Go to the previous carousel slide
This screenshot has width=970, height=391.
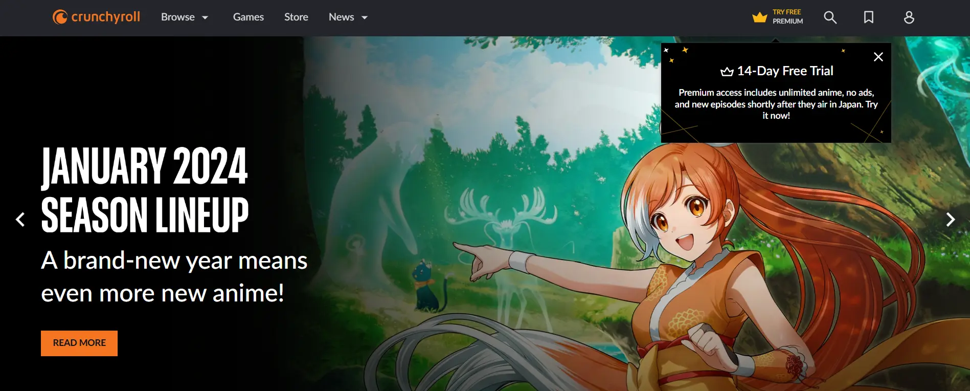20,220
